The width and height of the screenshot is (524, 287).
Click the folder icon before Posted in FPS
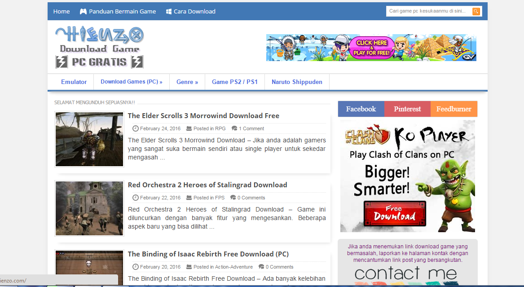[x=189, y=198]
